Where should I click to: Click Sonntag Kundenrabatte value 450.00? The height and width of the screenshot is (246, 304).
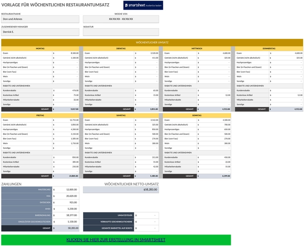(x=214, y=157)
